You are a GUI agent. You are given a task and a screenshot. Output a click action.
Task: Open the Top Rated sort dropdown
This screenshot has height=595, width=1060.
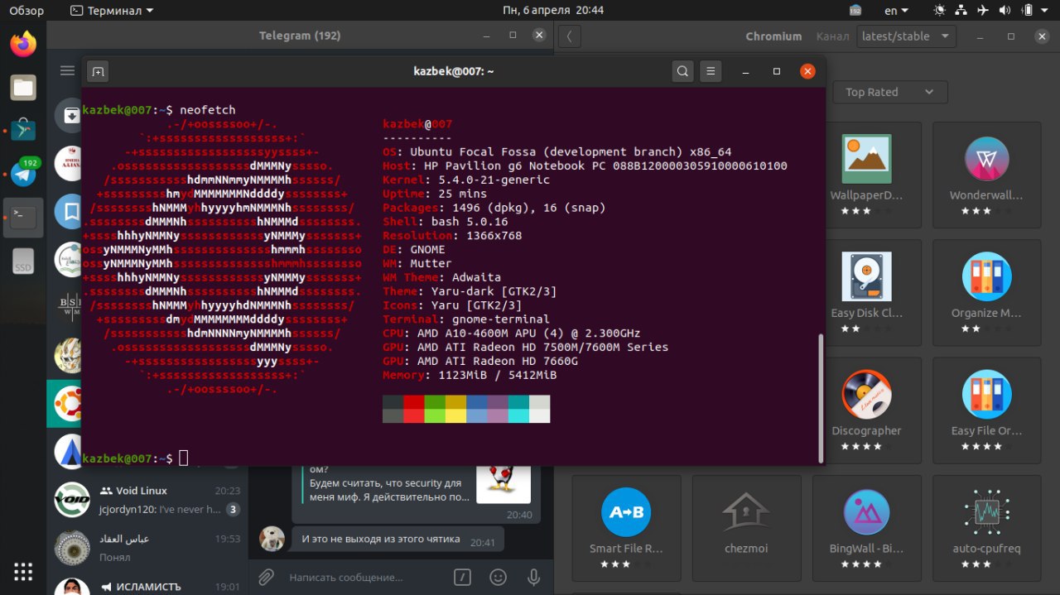tap(890, 92)
